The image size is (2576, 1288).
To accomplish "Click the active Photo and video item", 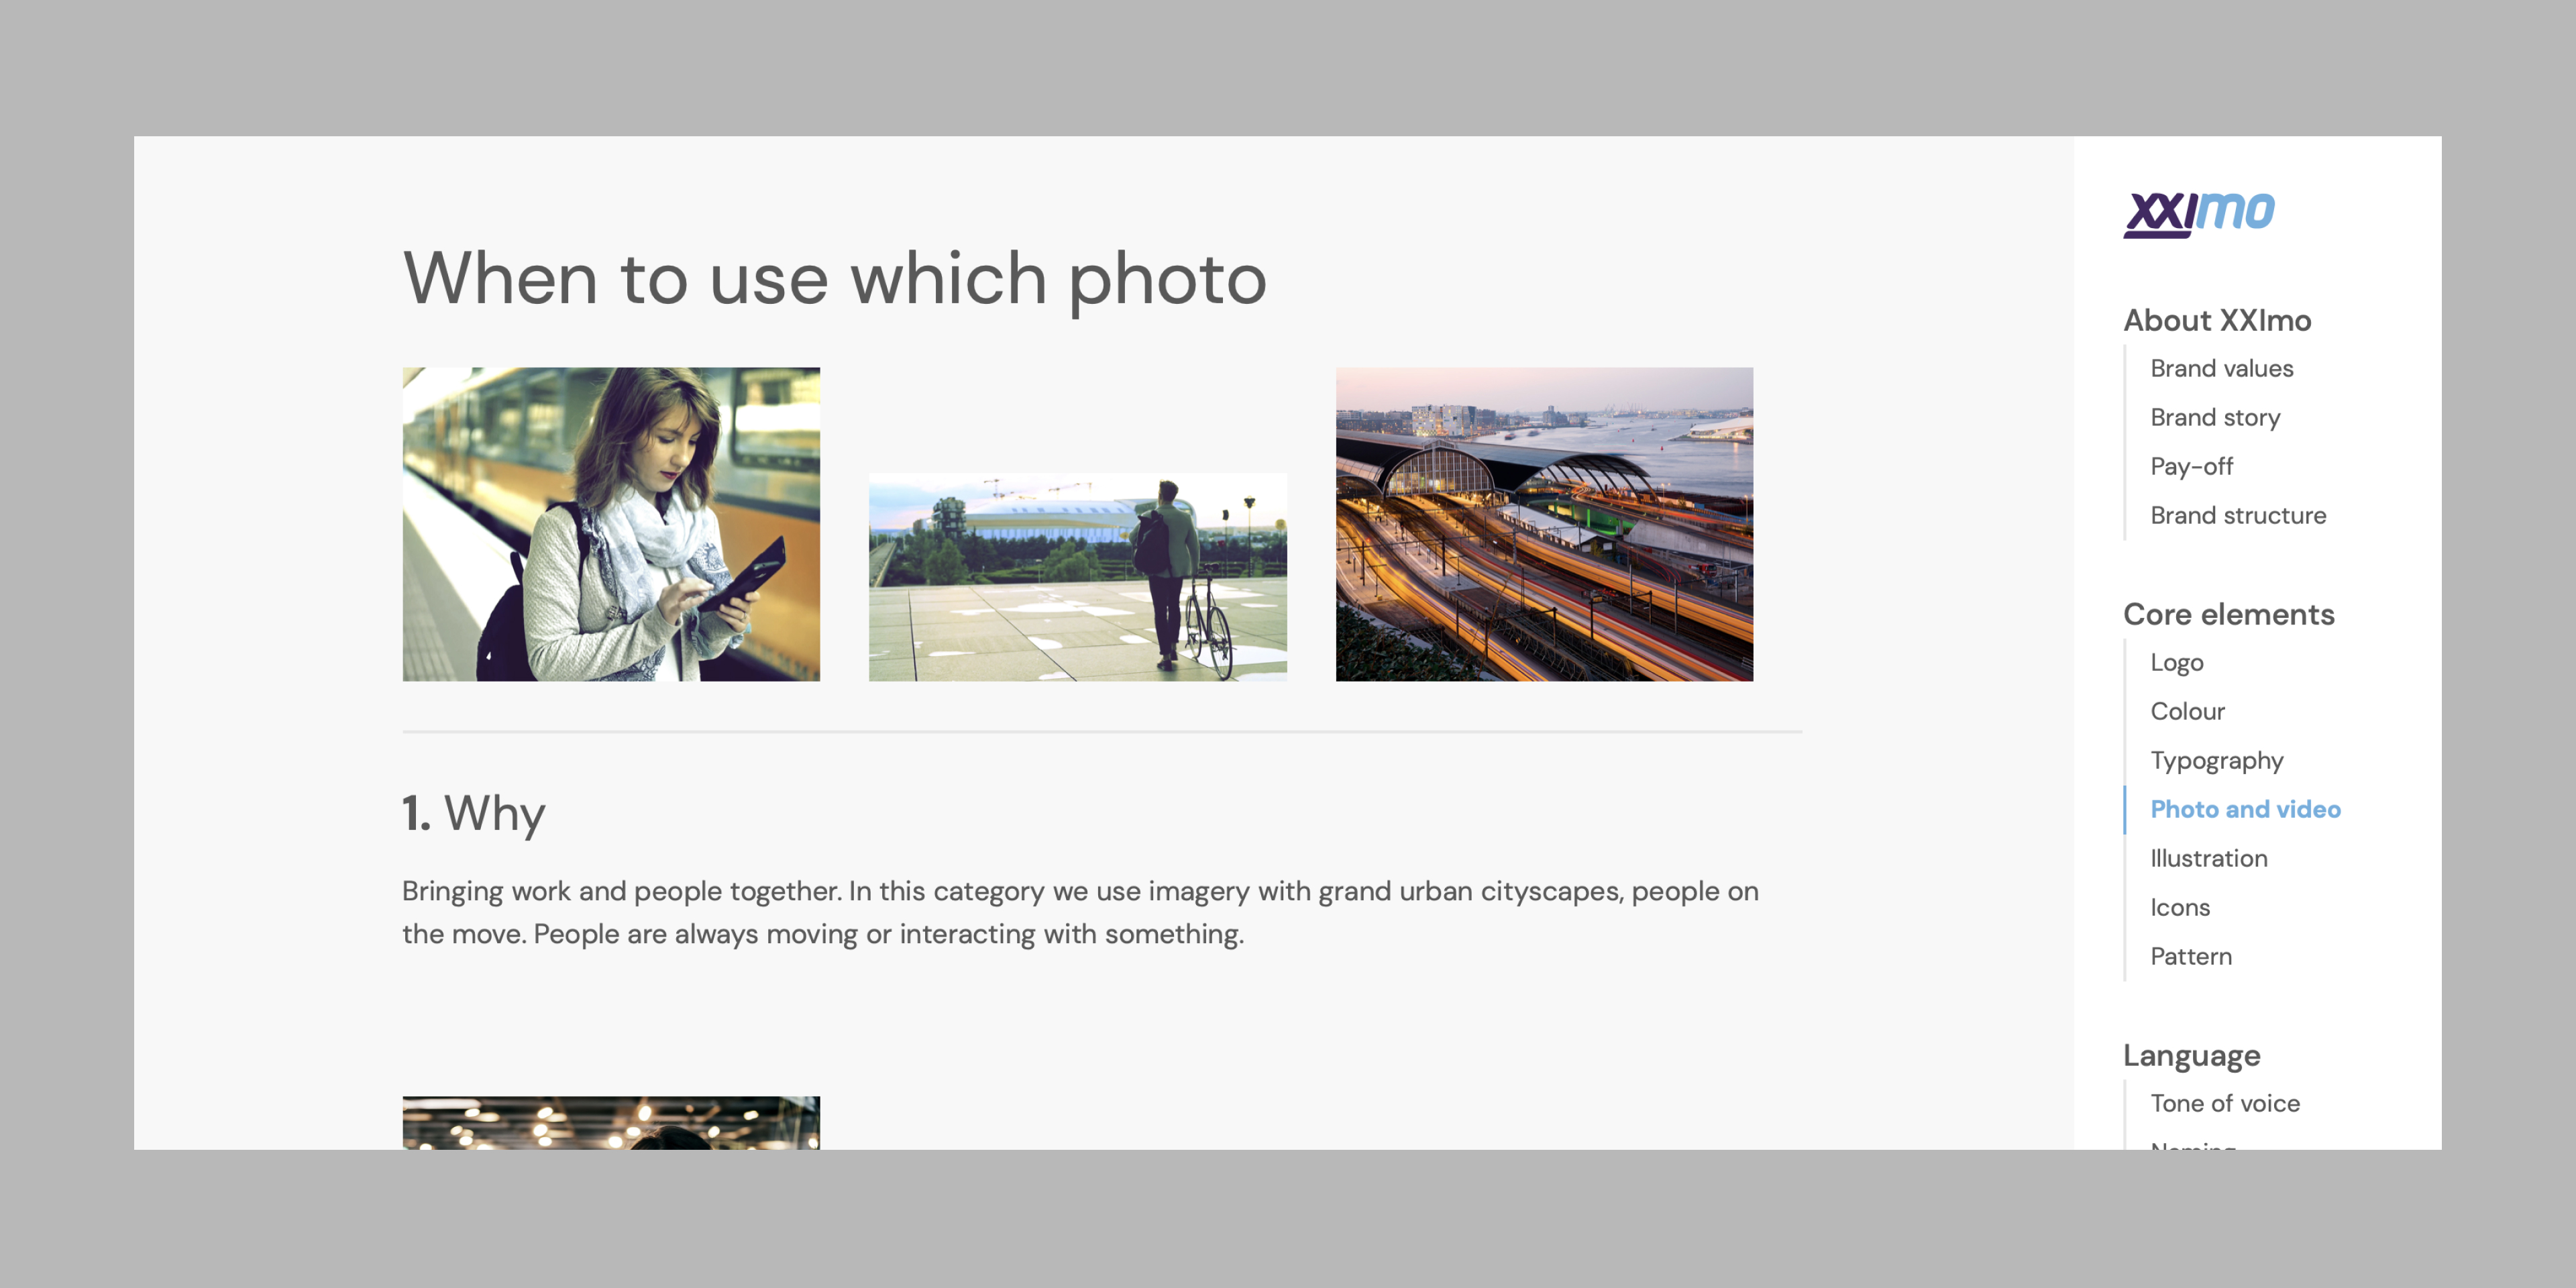I will tap(2245, 809).
